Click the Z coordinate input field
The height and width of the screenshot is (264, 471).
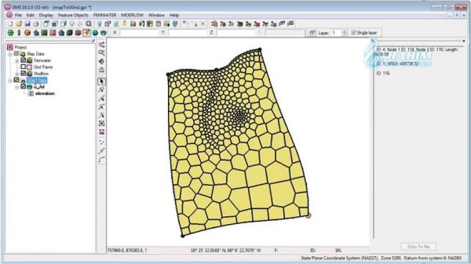click(x=236, y=32)
